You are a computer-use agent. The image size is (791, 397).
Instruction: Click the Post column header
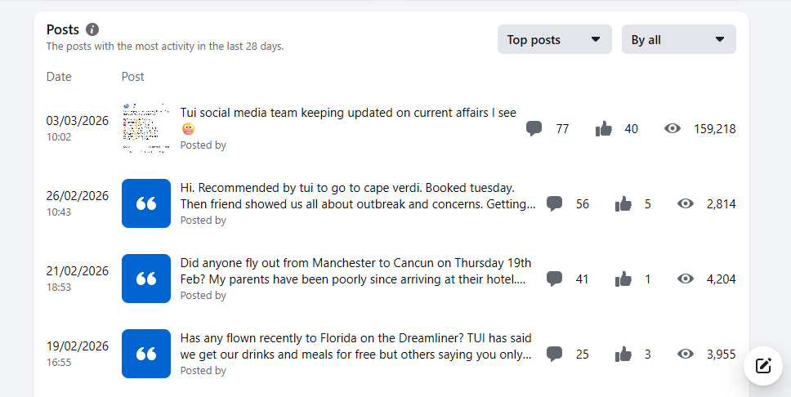point(132,77)
